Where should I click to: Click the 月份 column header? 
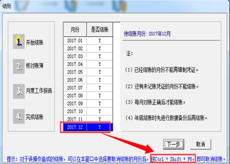pyautogui.click(x=75, y=29)
